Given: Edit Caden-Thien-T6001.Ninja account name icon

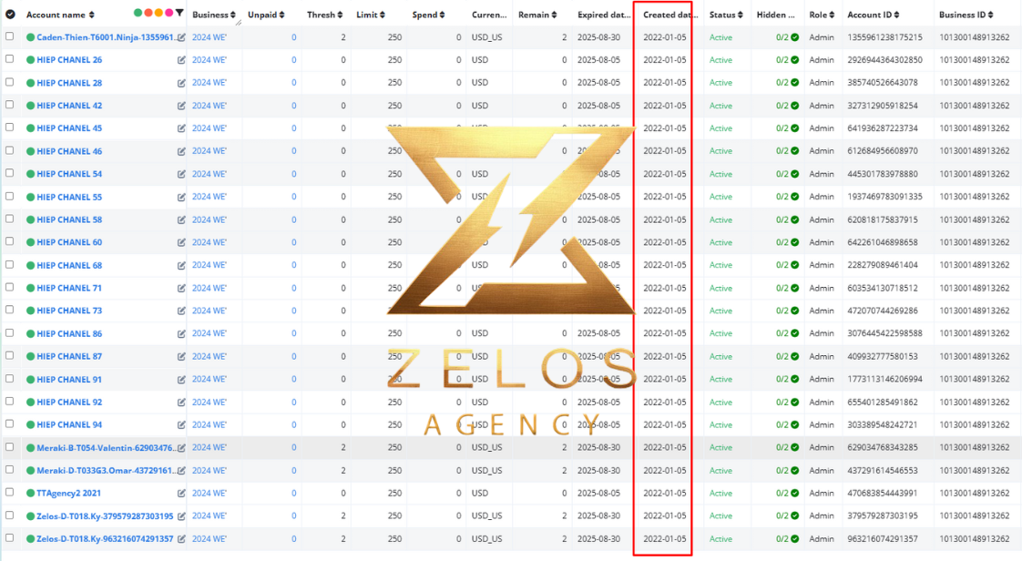Looking at the screenshot, I should coord(181,37).
